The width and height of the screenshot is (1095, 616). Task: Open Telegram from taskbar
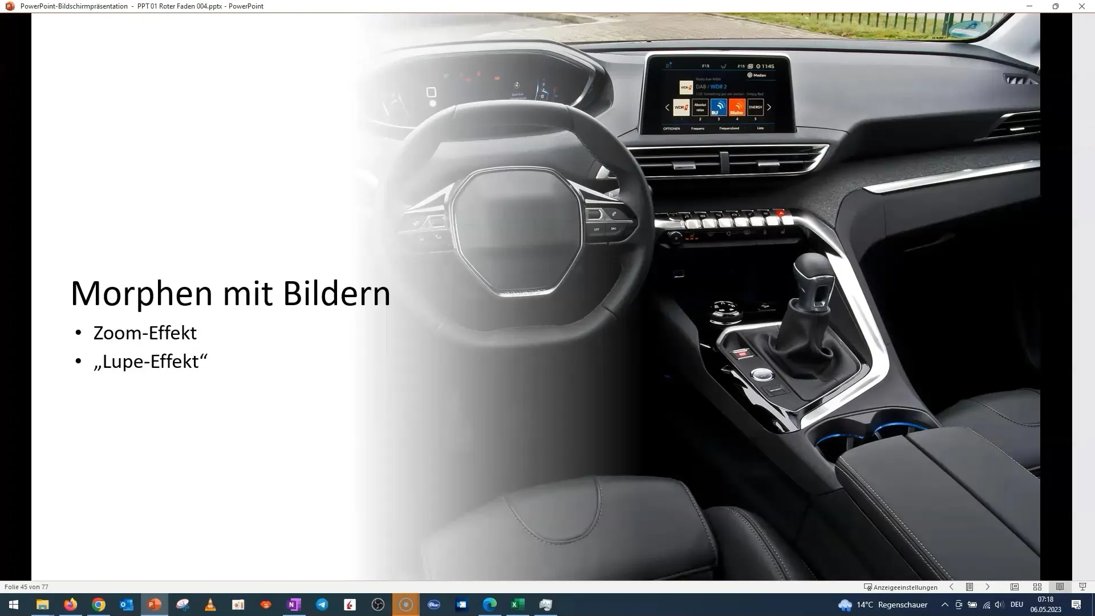(x=322, y=605)
